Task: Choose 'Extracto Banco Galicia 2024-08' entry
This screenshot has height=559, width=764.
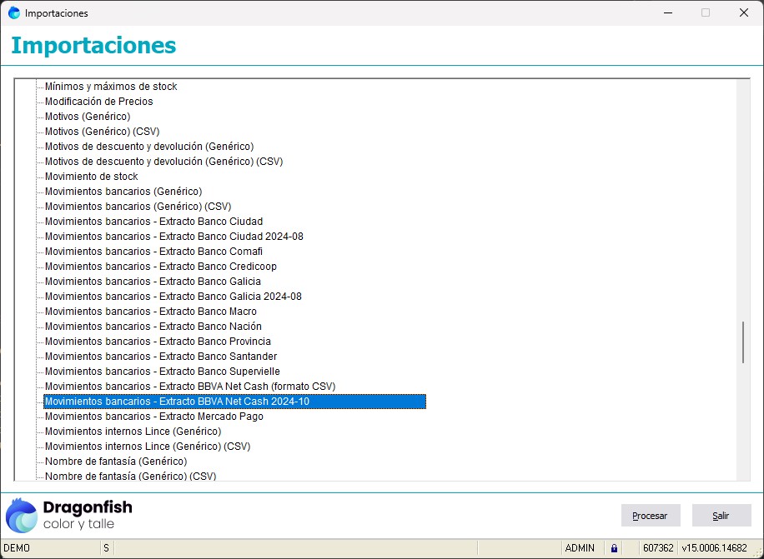Action: 173,297
